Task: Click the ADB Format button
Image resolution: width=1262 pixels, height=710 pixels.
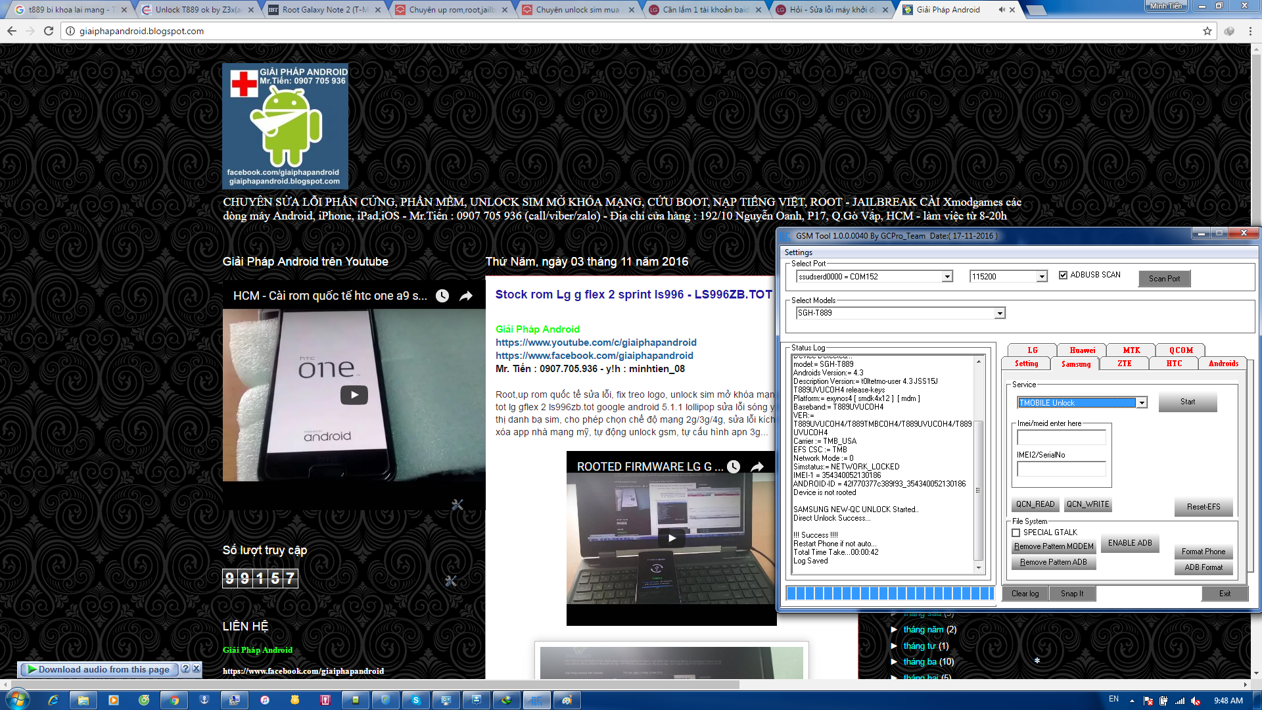Action: tap(1204, 567)
